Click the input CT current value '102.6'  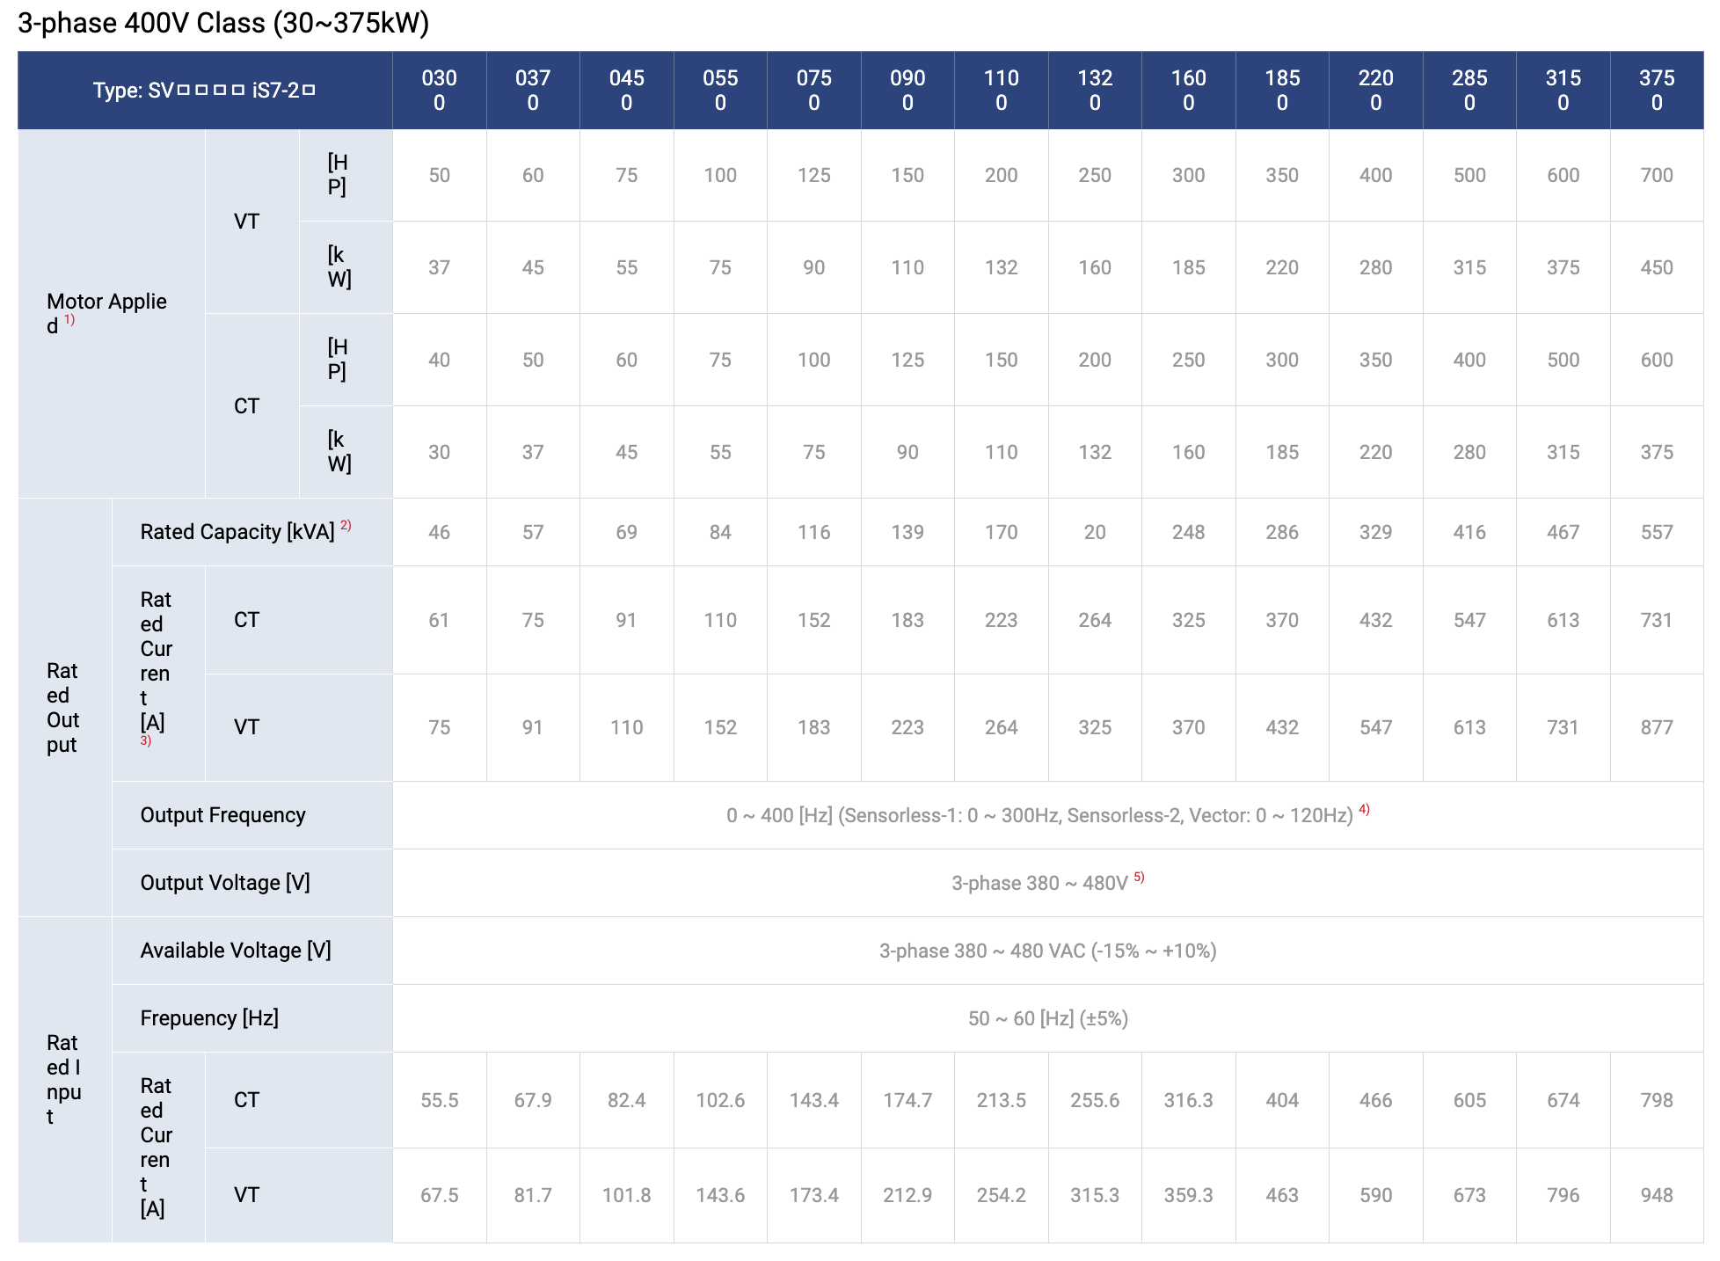720,1100
